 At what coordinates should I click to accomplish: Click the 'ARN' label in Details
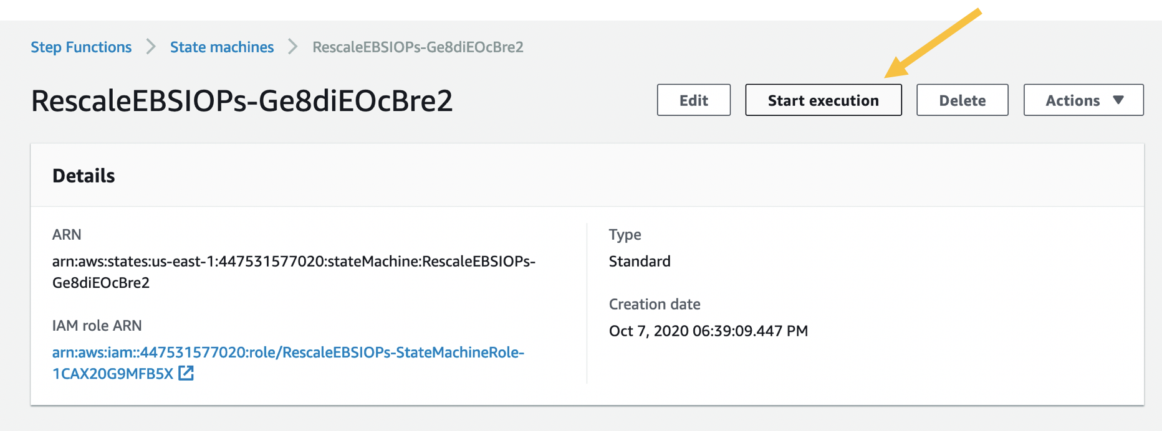[x=67, y=234]
